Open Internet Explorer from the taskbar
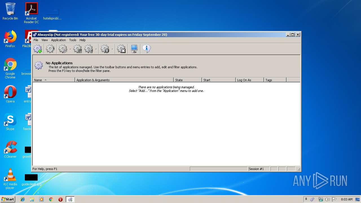361x203 pixels. pyautogui.click(x=23, y=199)
